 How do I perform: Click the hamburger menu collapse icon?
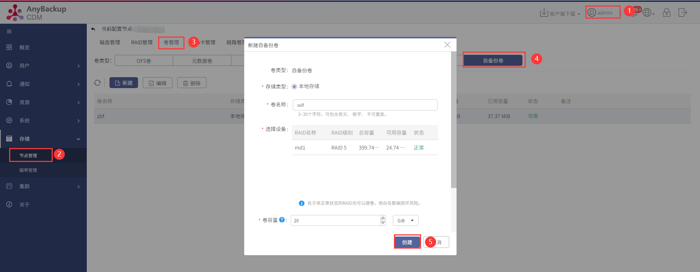tap(9, 31)
